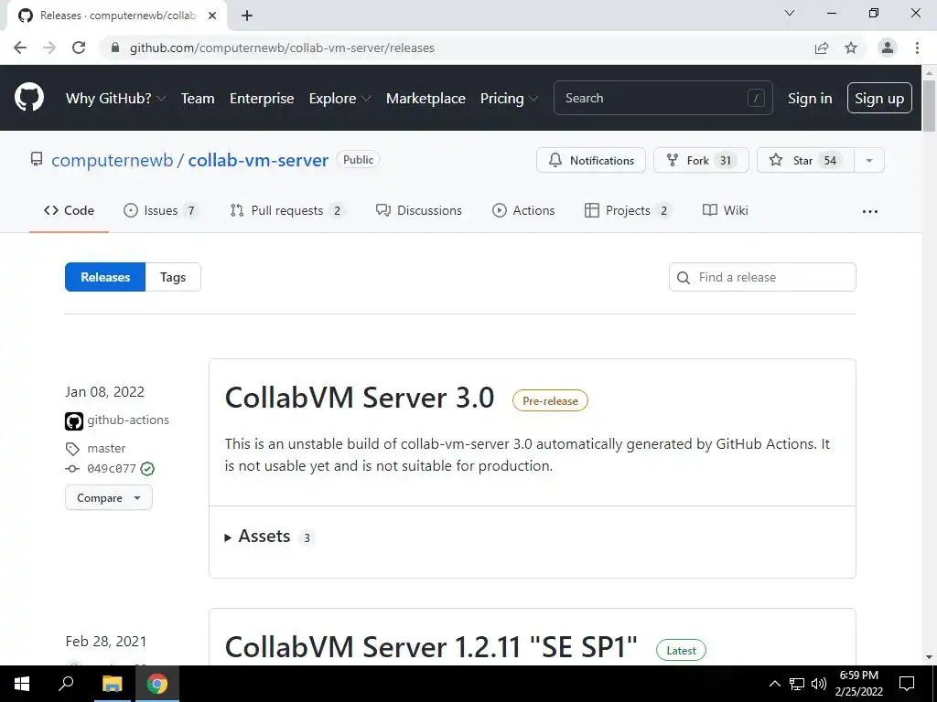The image size is (937, 702).
Task: Click the Chrome tab search chevron
Action: [790, 13]
